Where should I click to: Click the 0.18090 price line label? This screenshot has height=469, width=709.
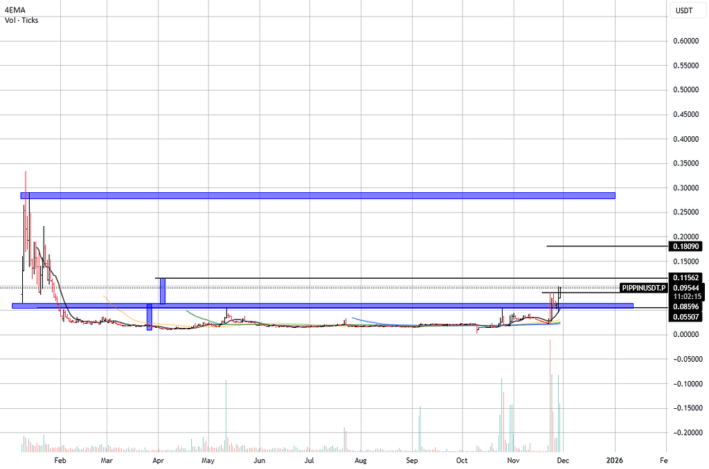685,246
